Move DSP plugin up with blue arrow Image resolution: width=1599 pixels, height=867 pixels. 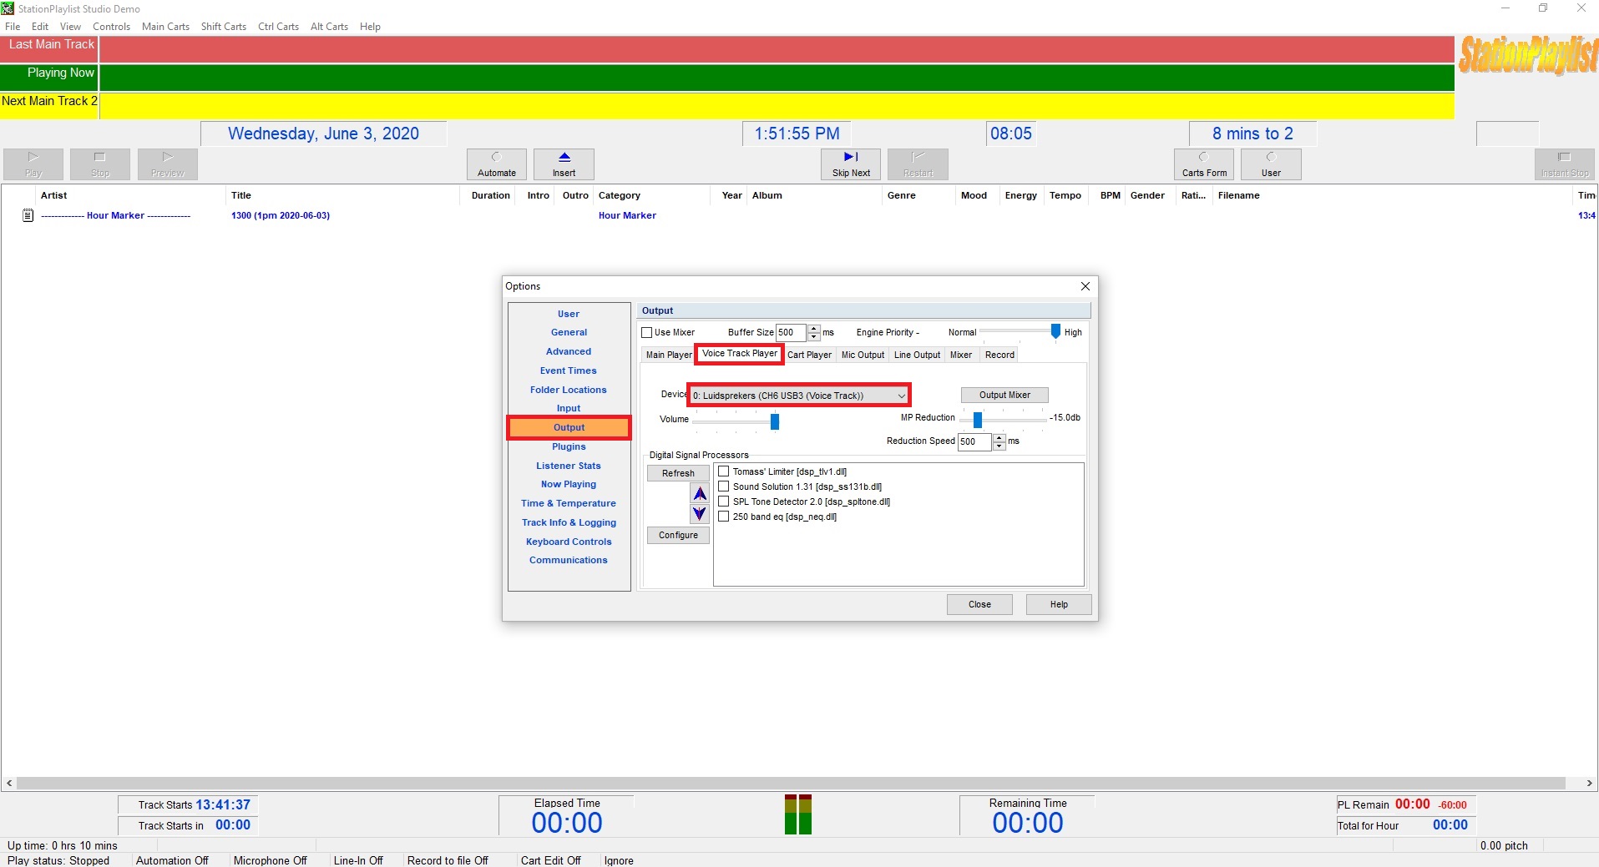700,494
